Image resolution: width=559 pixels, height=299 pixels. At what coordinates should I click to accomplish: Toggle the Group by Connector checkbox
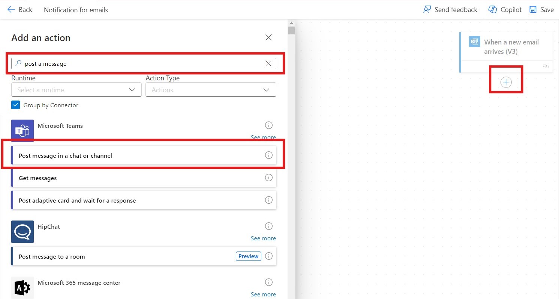(x=15, y=105)
